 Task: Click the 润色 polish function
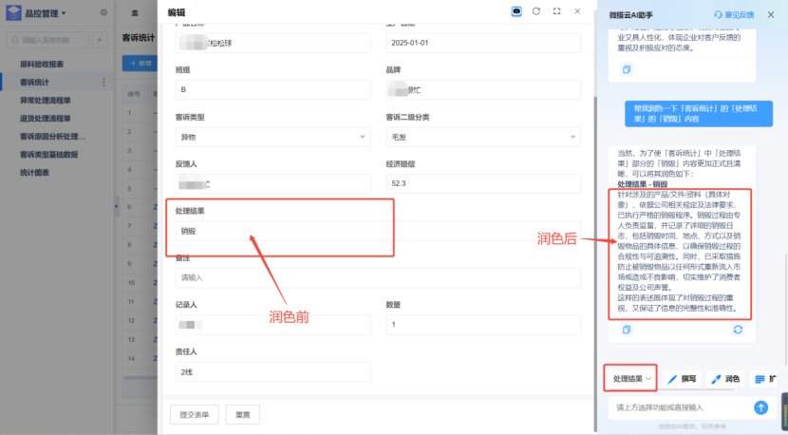coord(725,379)
